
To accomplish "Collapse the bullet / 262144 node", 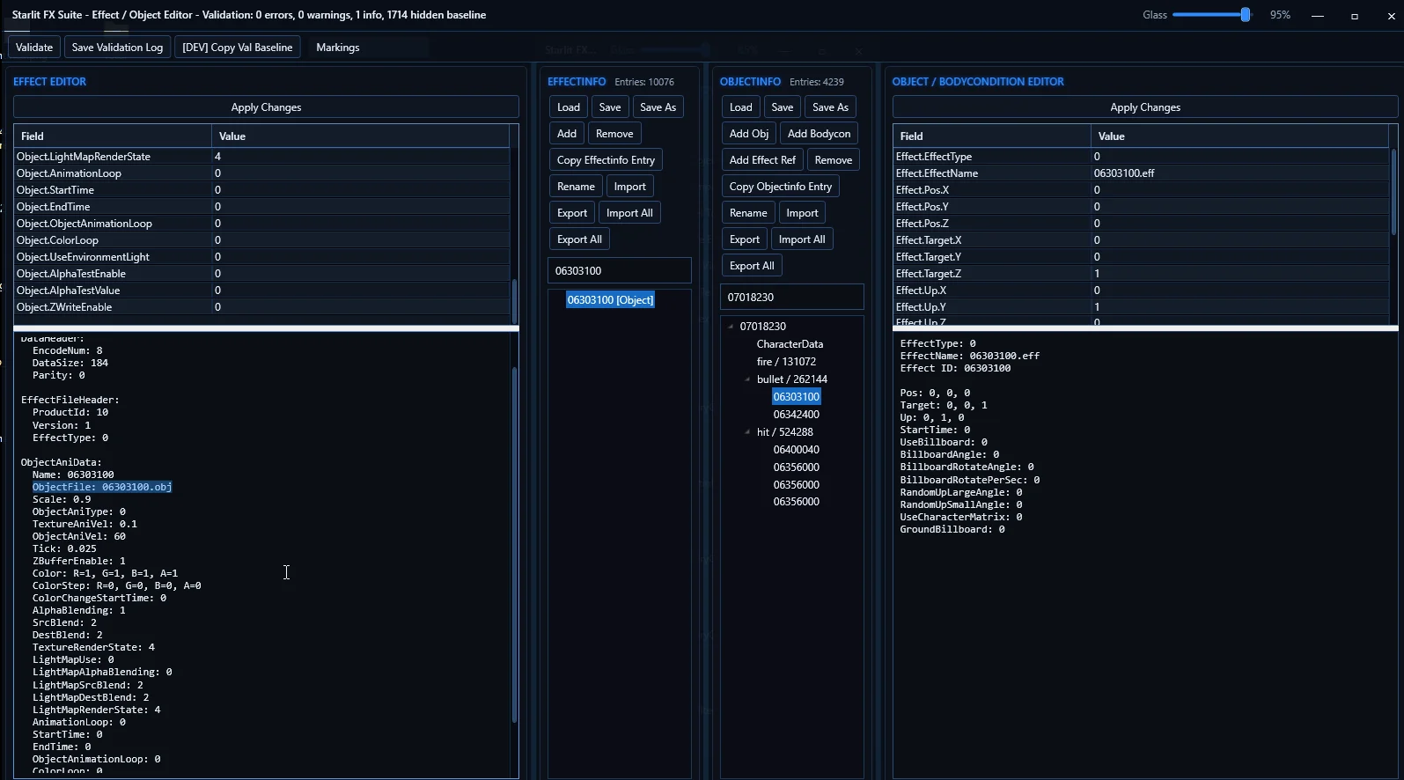I will click(x=747, y=379).
